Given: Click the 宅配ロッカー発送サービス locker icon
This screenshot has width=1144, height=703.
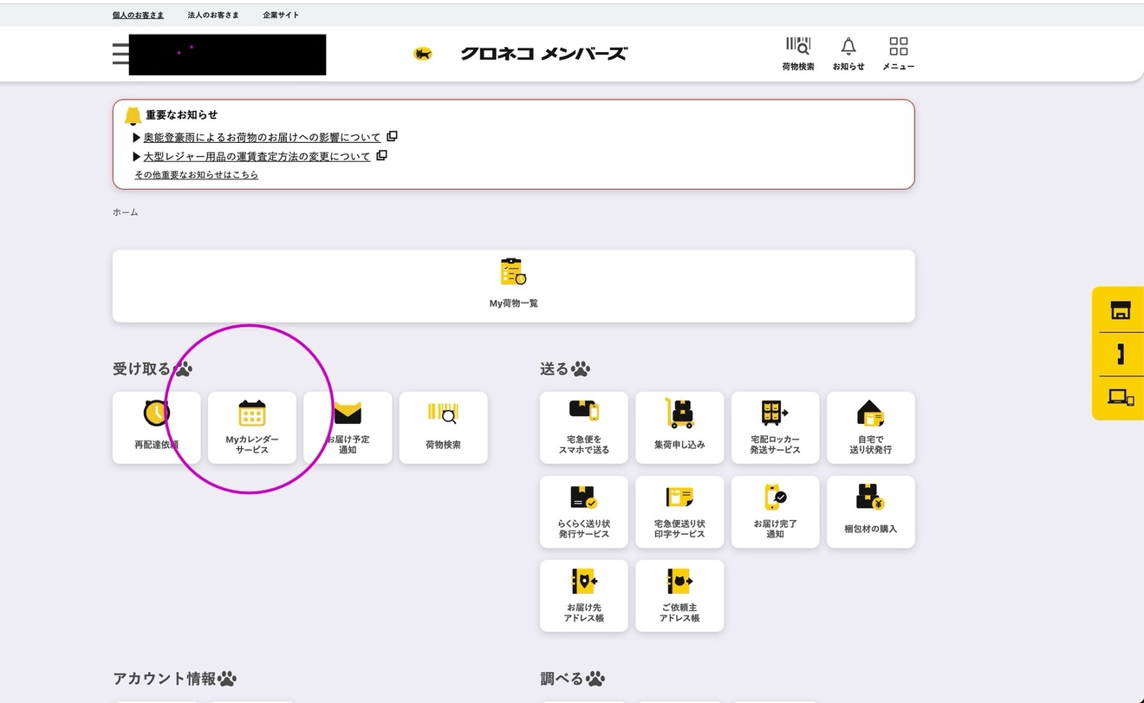Looking at the screenshot, I should coord(775,426).
